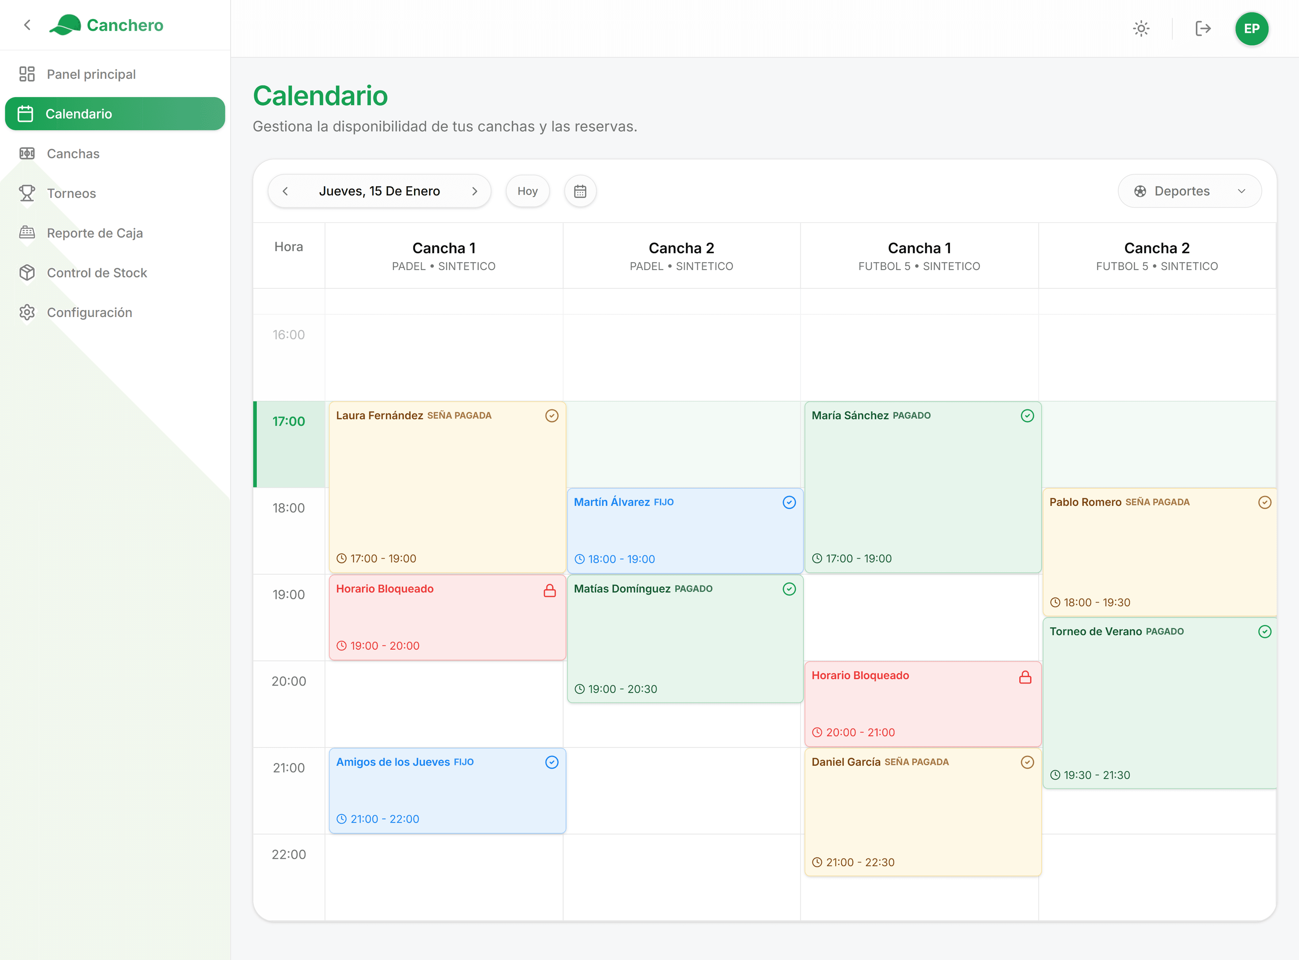Open the Deportes filter dropdown

[1190, 191]
